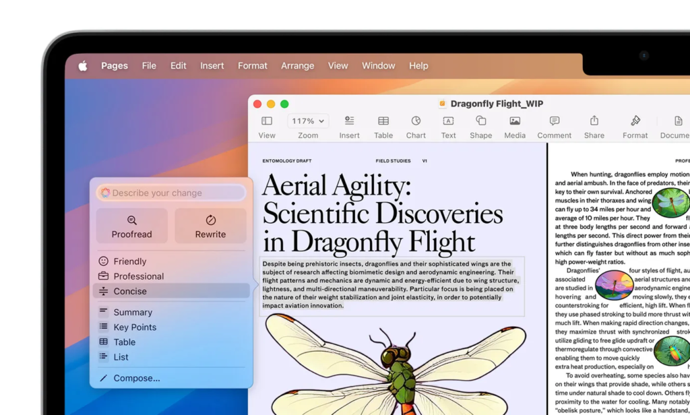690x415 pixels.
Task: Click the Rewrite button
Action: pyautogui.click(x=210, y=226)
